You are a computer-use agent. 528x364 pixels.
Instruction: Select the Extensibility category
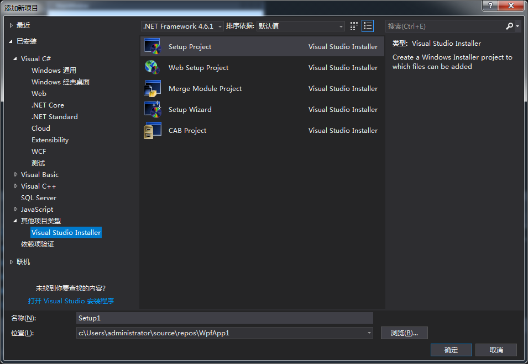50,140
